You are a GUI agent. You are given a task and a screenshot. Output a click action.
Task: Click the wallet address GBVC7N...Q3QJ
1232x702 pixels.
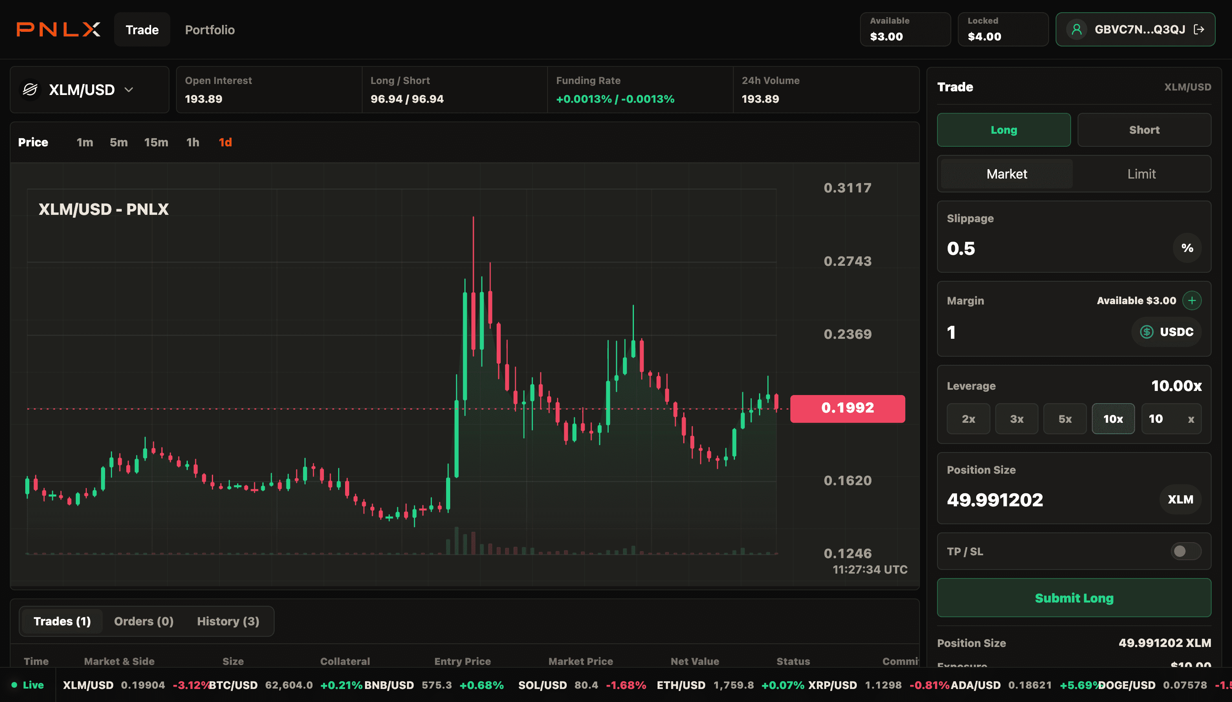point(1140,29)
